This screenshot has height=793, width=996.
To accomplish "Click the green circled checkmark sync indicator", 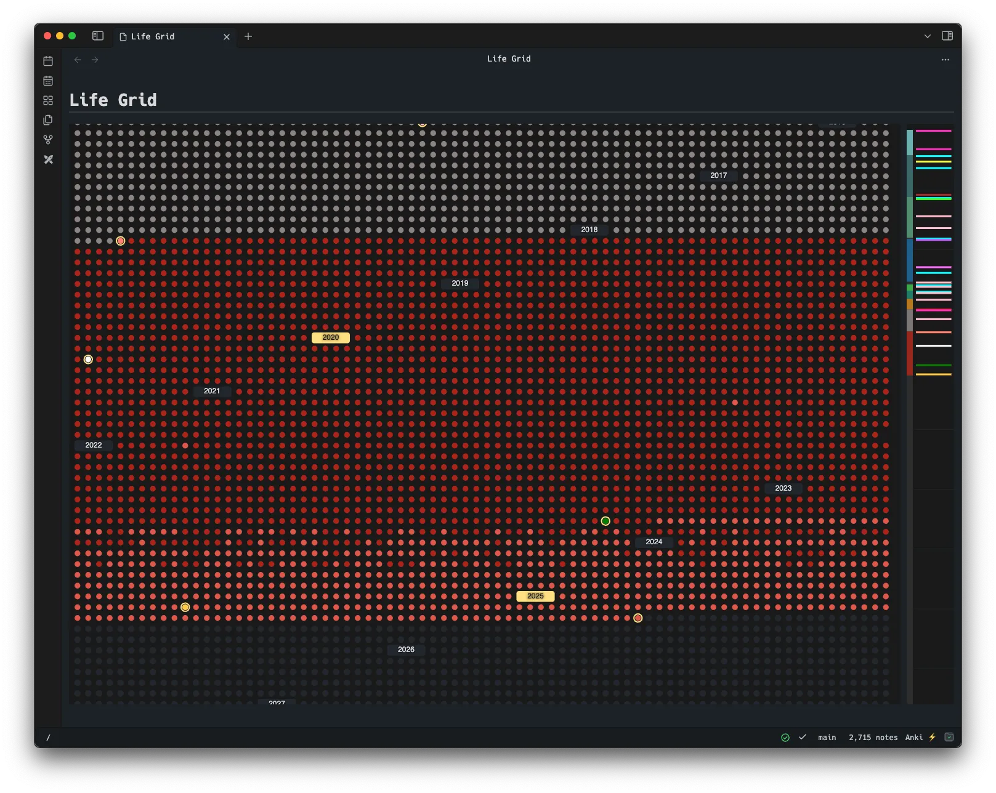I will 785,737.
